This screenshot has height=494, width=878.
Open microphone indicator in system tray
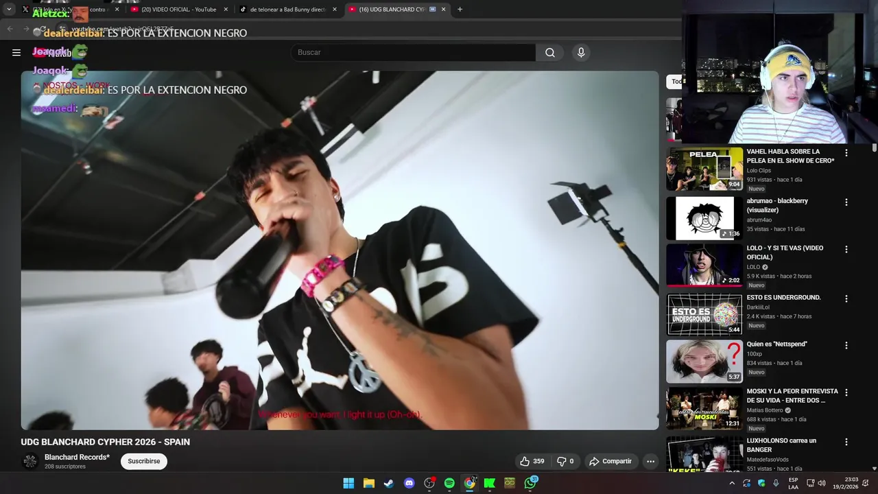point(776,483)
